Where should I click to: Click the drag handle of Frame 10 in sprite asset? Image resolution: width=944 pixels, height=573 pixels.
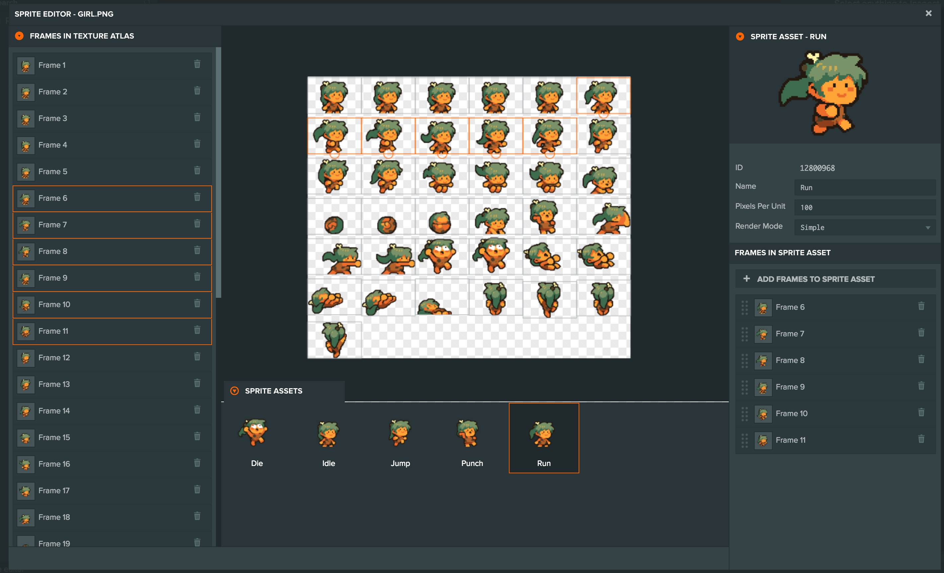[x=744, y=413]
